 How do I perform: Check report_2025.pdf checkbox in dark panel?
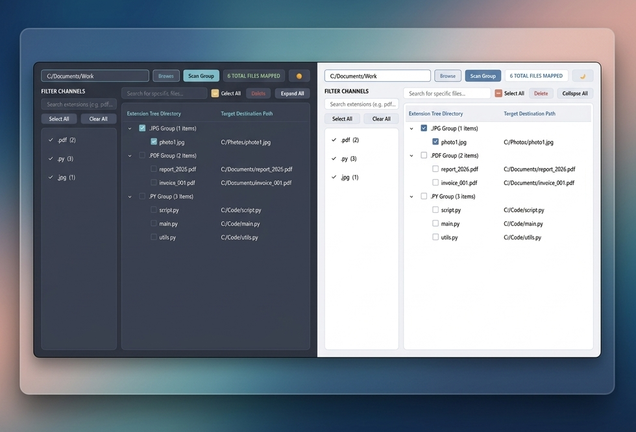pos(154,169)
